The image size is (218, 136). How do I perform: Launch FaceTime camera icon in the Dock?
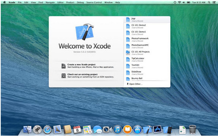click(x=107, y=130)
